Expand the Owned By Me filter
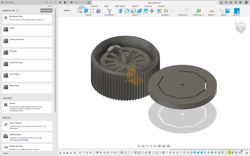The image size is (250, 156). [17, 11]
